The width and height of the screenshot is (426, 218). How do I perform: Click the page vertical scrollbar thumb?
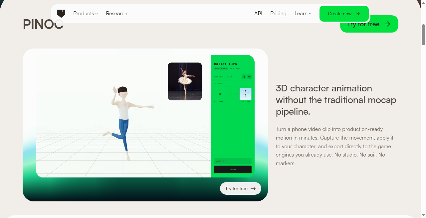pos(423,35)
